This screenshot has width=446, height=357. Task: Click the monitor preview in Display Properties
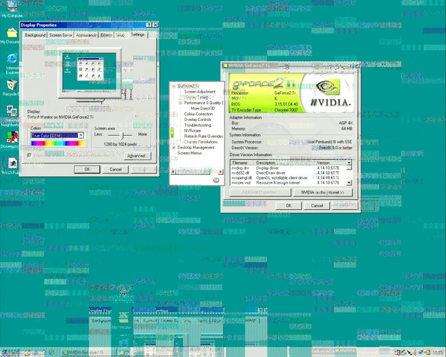[x=89, y=74]
